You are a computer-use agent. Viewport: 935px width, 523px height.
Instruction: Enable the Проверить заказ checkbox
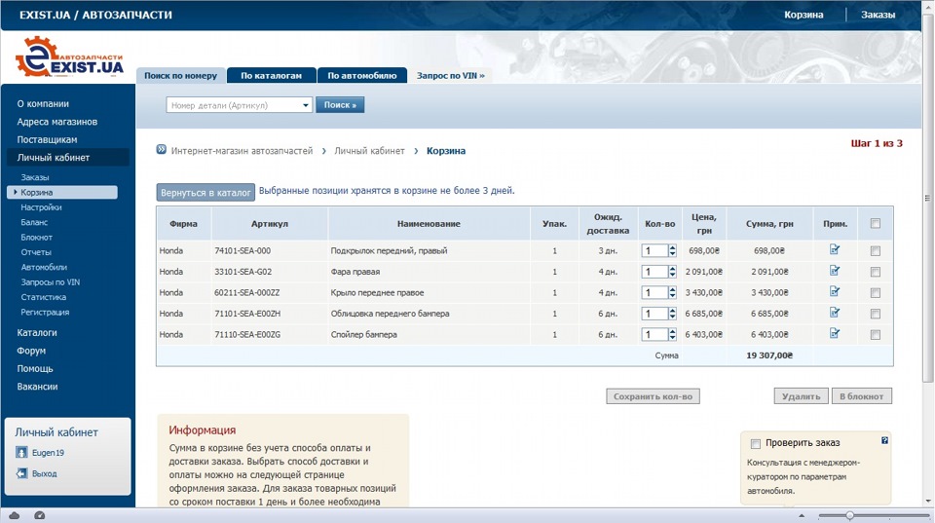756,444
